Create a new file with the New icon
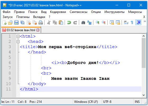Viewport: 148px width, 106px height. pyautogui.click(x=4, y=22)
